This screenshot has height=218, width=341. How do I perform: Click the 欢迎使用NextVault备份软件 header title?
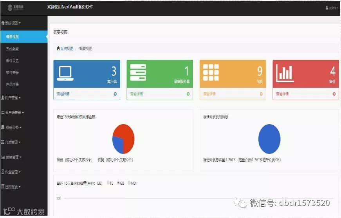coord(70,7)
